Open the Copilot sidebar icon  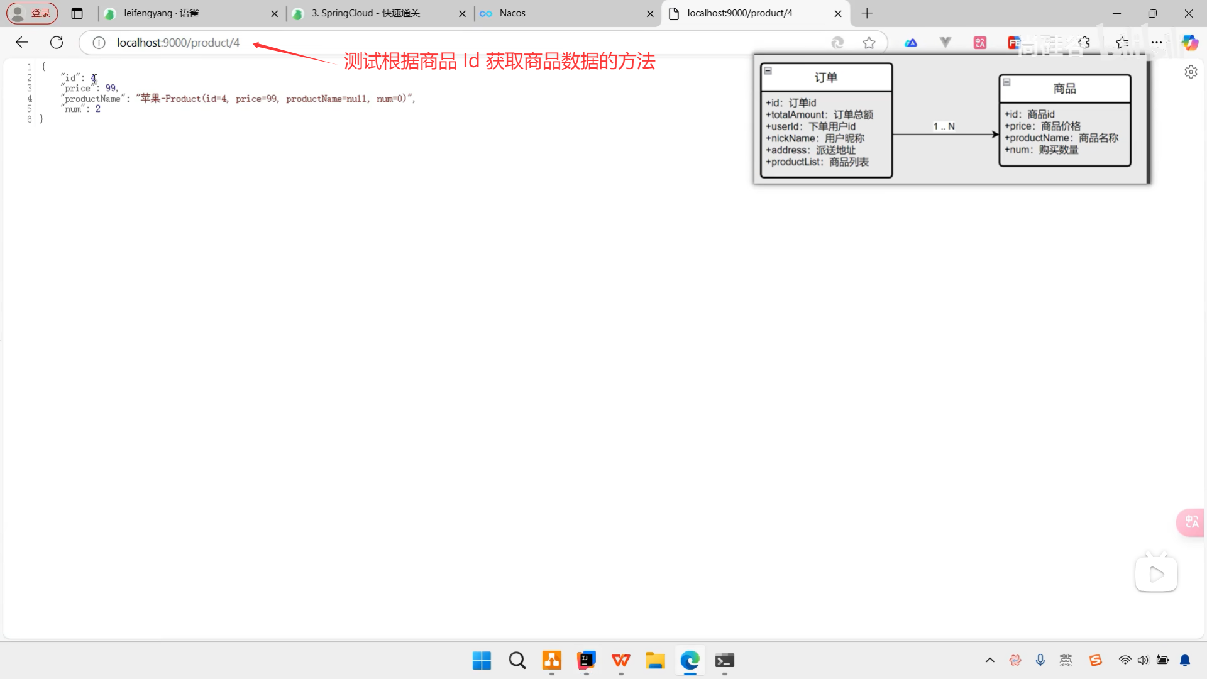1189,42
